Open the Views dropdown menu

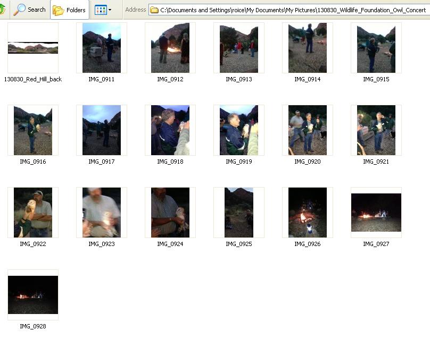[103, 10]
